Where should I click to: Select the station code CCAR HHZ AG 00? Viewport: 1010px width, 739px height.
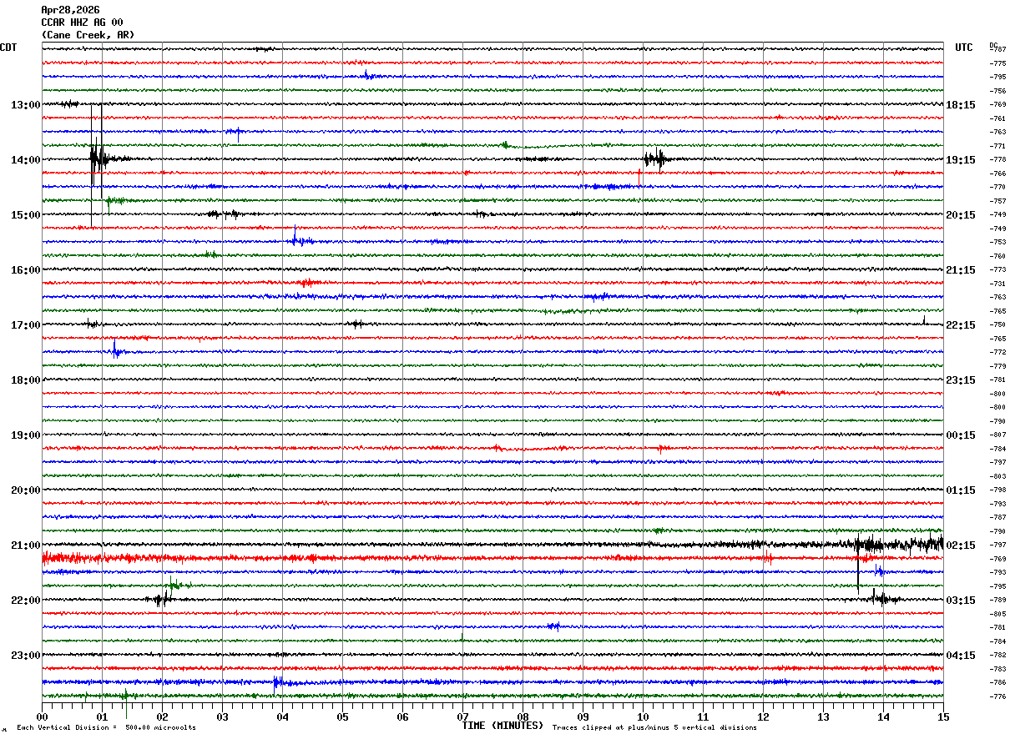[82, 23]
